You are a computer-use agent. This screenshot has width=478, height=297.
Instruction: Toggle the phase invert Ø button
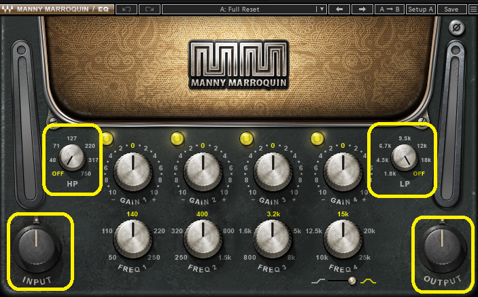(x=456, y=28)
